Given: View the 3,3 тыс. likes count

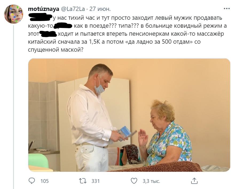Looking at the screenshot, I should pos(151,181).
